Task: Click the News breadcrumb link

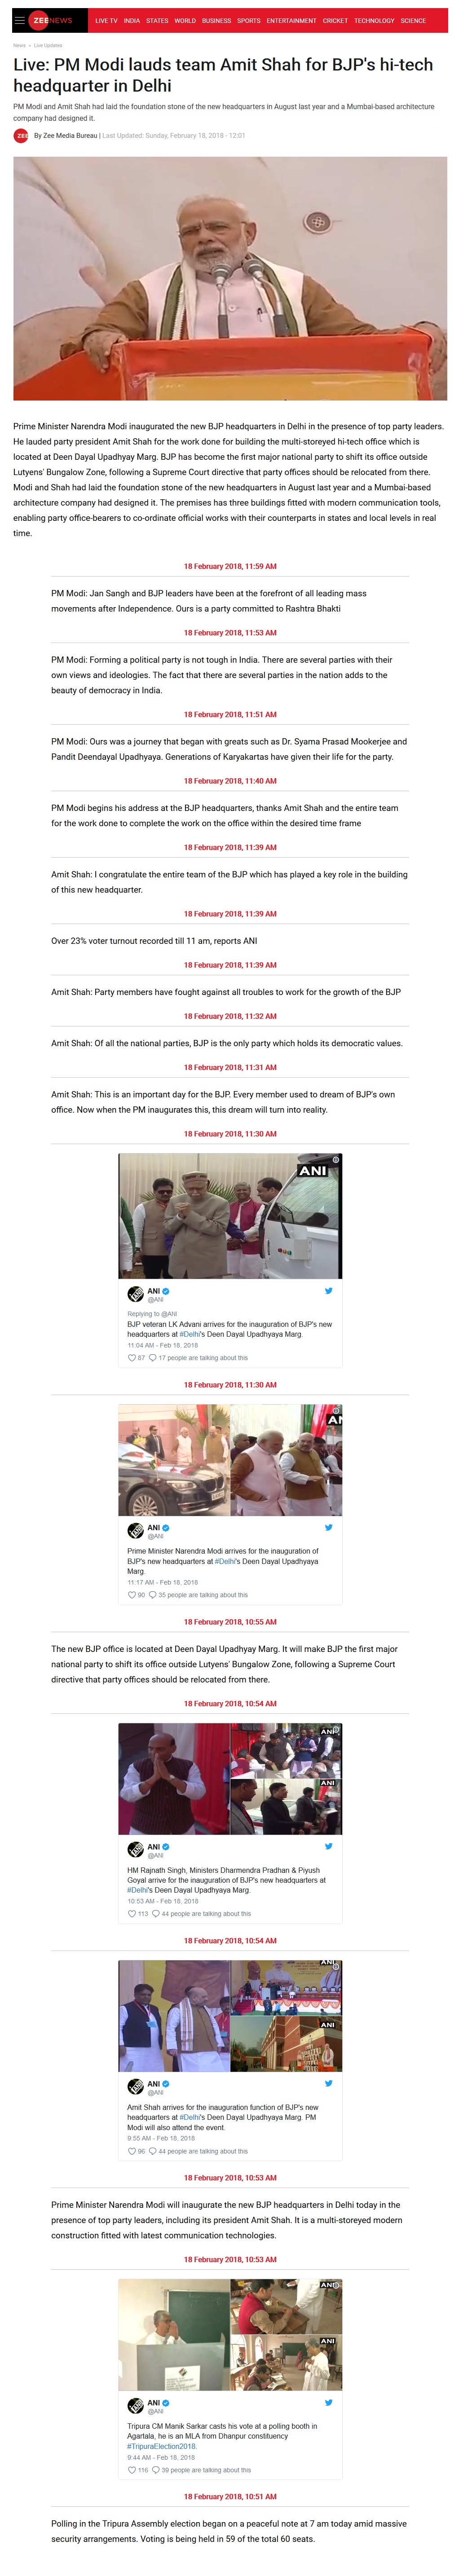Action: coord(19,45)
